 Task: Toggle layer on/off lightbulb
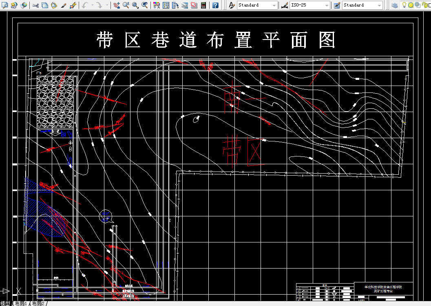[x=404, y=4]
